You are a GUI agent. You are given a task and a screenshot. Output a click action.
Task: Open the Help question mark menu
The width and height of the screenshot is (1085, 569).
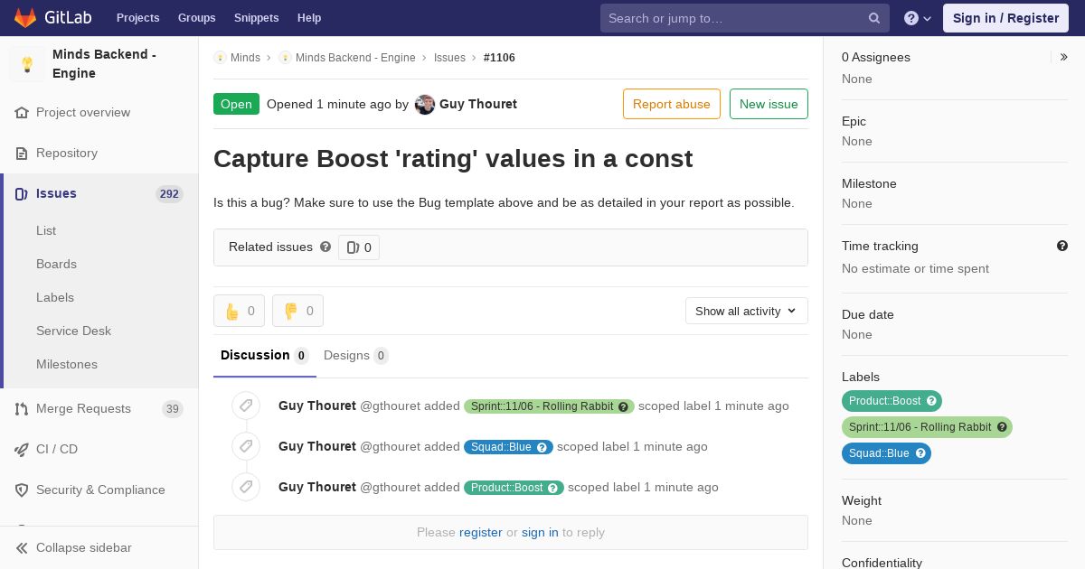[918, 18]
